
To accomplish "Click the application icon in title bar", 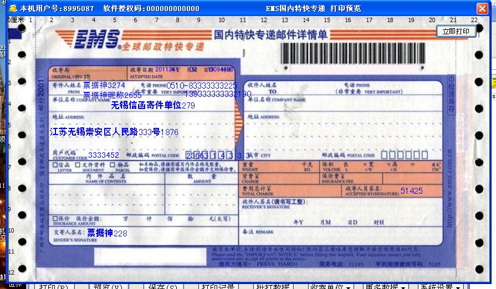I will [x=13, y=8].
